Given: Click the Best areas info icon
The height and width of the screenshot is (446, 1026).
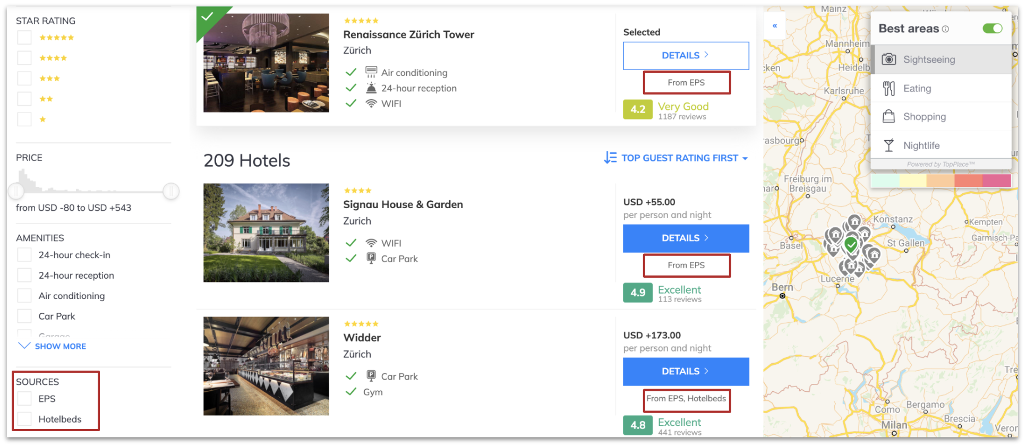Looking at the screenshot, I should tap(945, 29).
